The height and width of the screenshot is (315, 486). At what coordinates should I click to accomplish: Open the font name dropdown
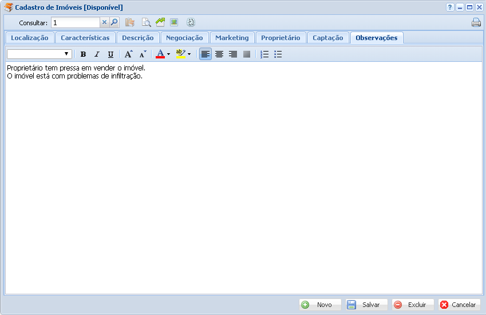click(67, 54)
